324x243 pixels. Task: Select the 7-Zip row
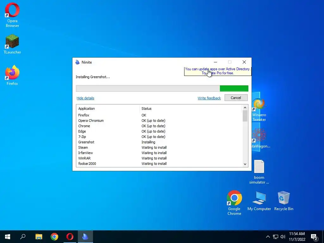click(x=159, y=137)
